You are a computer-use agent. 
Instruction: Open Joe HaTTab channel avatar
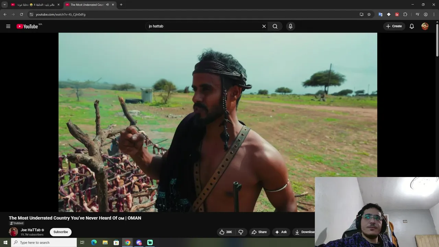pos(13,232)
